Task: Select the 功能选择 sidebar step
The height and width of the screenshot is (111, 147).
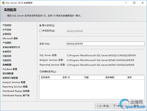Action: click(7, 56)
